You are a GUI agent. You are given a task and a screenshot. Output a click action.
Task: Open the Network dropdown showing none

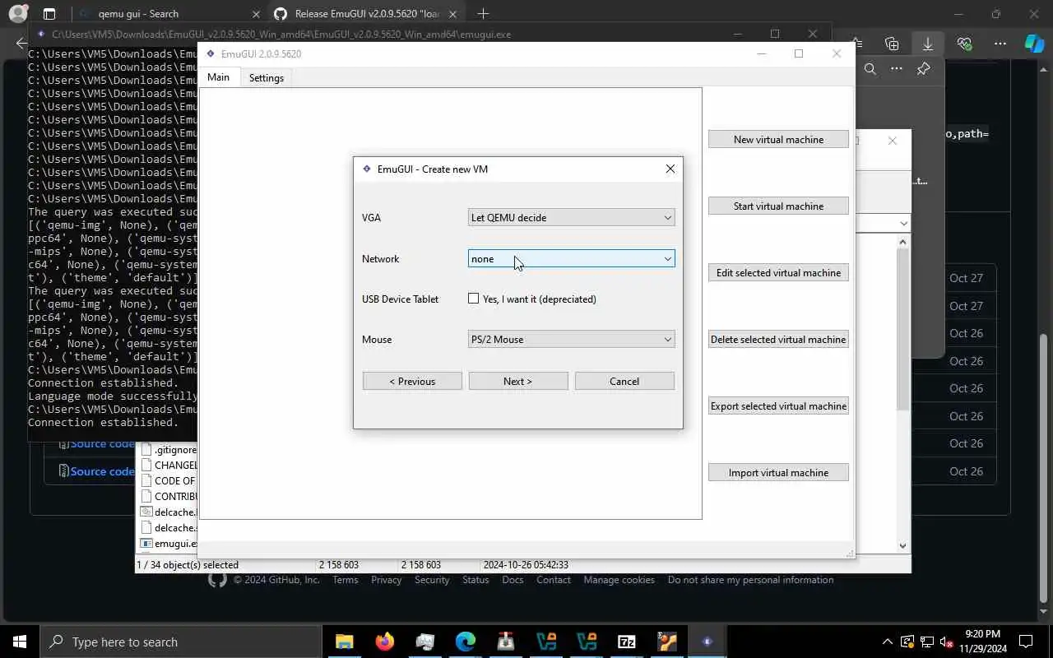coord(572,258)
